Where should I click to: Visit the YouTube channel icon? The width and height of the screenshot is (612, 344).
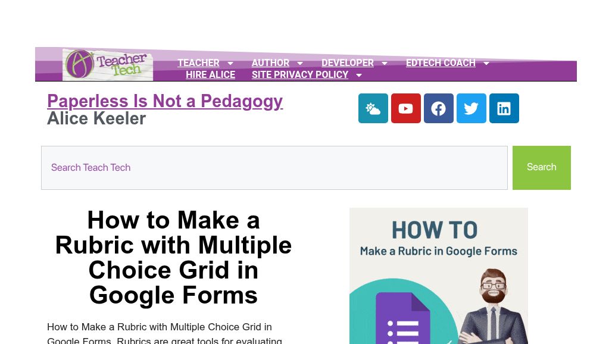click(x=405, y=108)
